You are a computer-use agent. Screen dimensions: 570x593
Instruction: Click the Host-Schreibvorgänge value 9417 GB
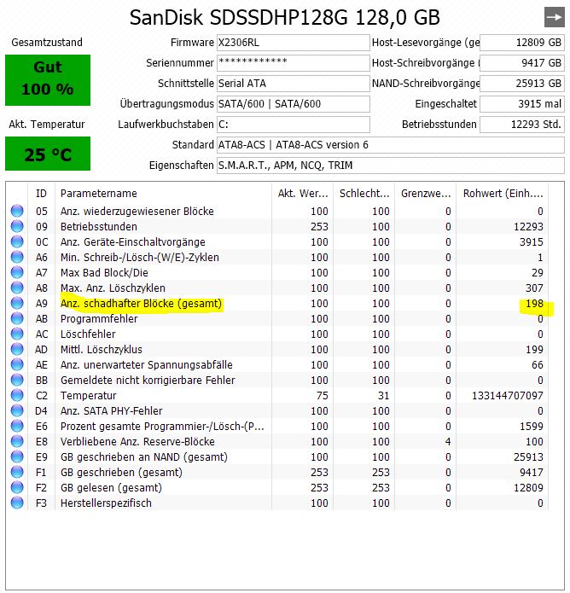point(522,63)
